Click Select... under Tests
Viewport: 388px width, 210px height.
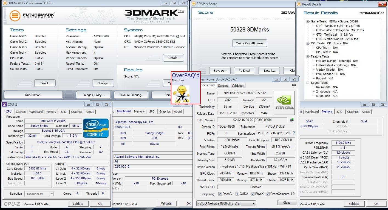point(45,83)
